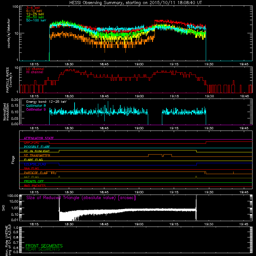Click the POSSIBLE FLARE flag label
The image size is (256, 256).
(x=37, y=147)
